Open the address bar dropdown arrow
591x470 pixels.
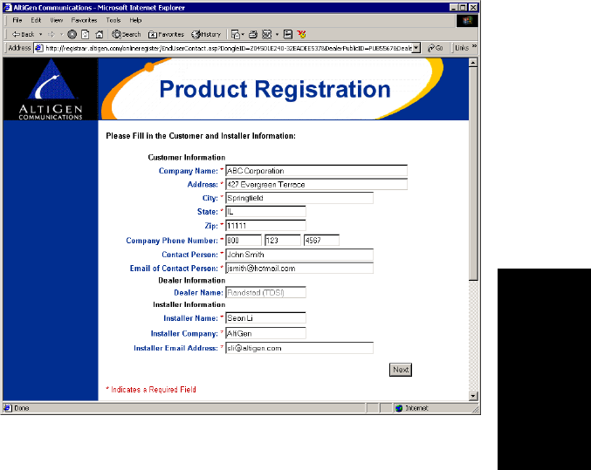(x=416, y=48)
